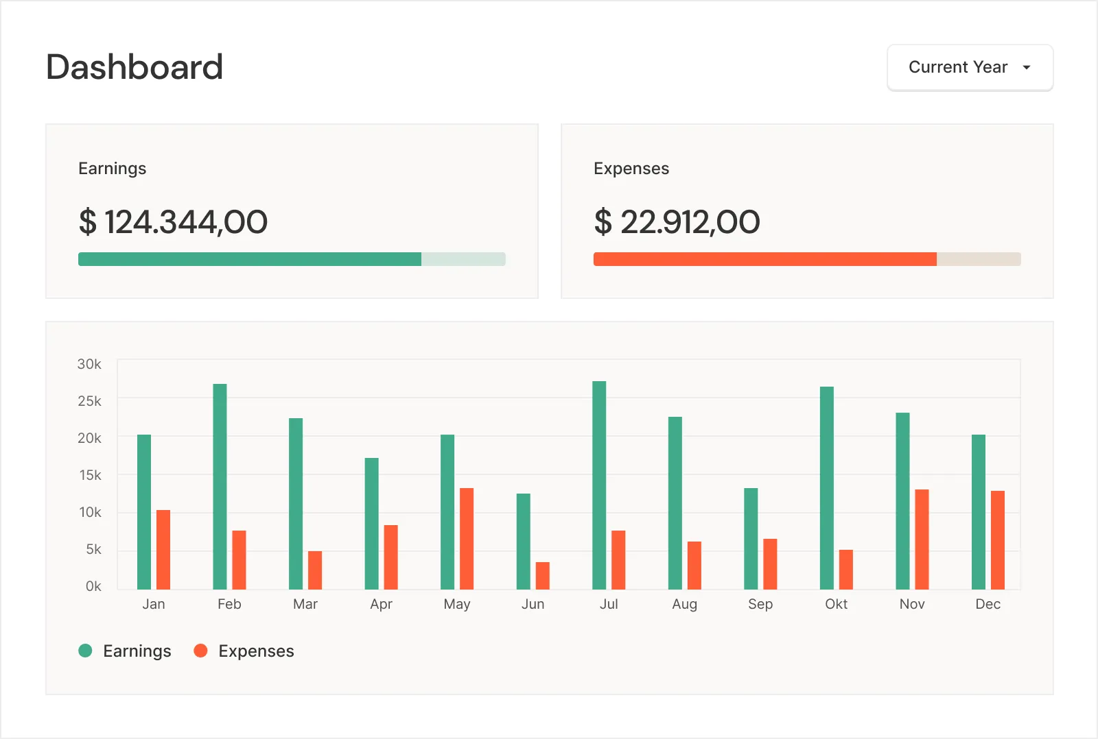The width and height of the screenshot is (1098, 739).
Task: Click the Jan axis label
Action: click(154, 604)
